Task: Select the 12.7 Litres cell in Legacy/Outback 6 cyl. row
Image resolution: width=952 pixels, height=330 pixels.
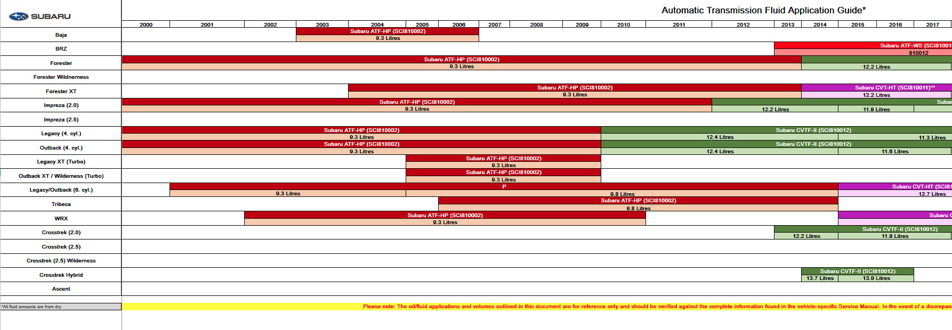Action: [895, 194]
